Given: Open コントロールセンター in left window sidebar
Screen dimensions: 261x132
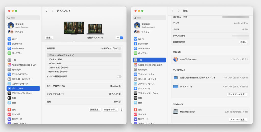Looking at the screenshot, I should 23,79.
